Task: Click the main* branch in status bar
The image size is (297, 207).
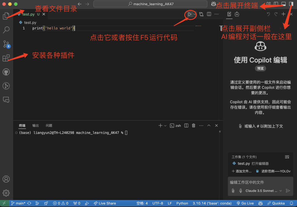Action: tap(18, 203)
